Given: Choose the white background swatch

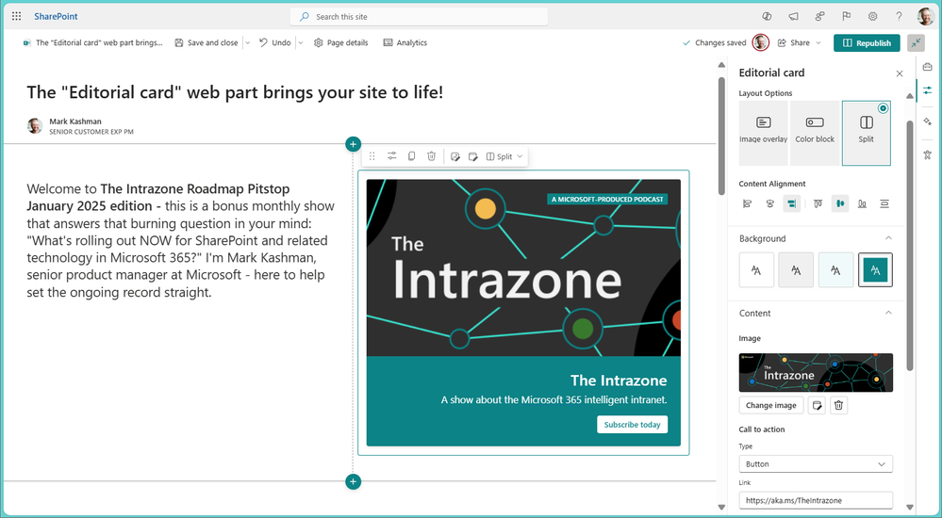Looking at the screenshot, I should pos(756,270).
